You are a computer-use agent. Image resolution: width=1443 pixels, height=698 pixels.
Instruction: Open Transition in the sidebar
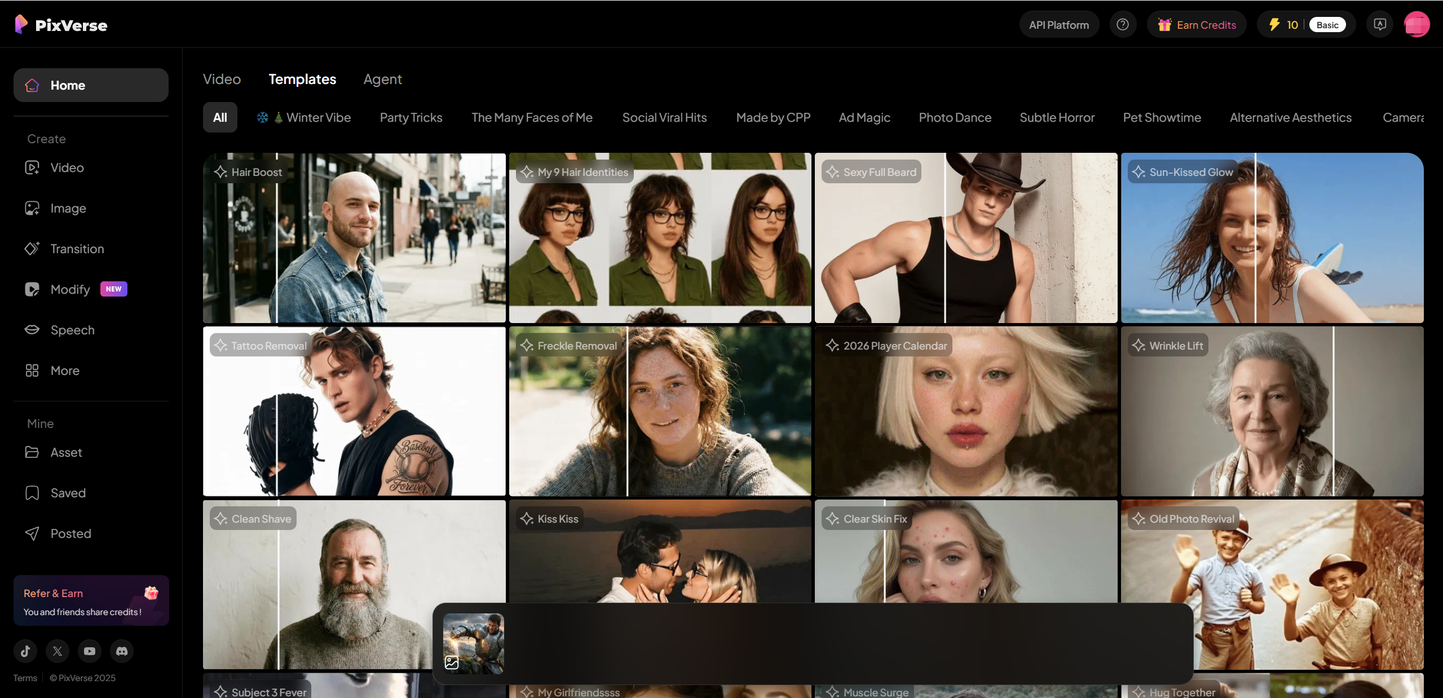point(77,249)
